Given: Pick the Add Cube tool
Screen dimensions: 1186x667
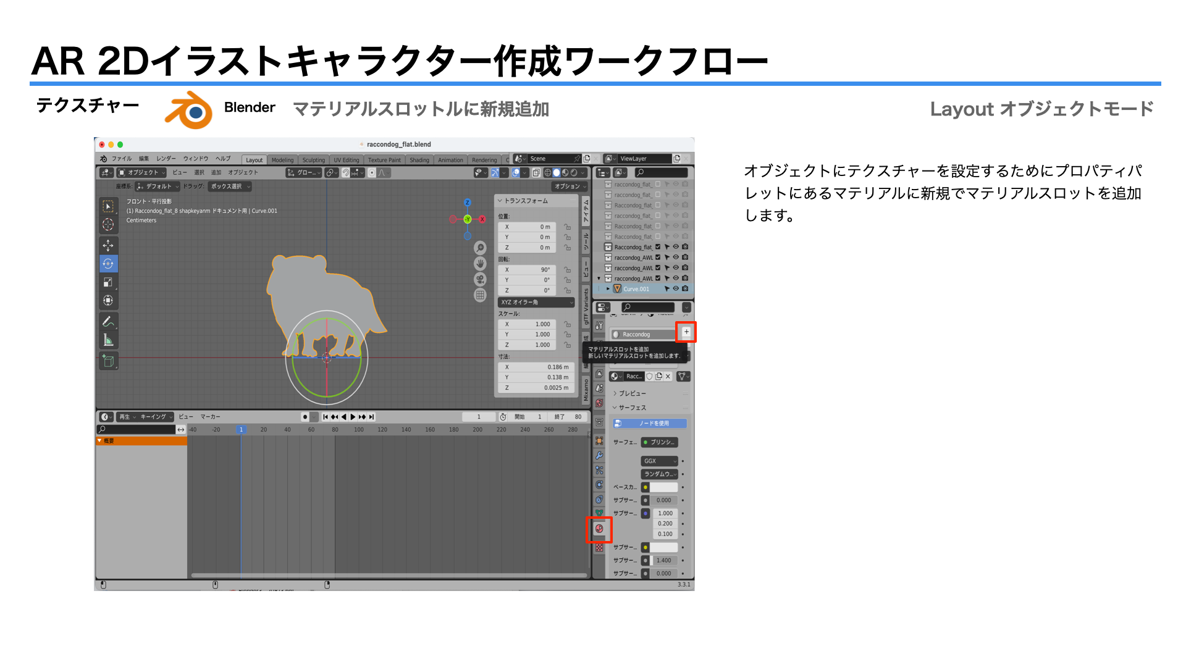Looking at the screenshot, I should [108, 361].
